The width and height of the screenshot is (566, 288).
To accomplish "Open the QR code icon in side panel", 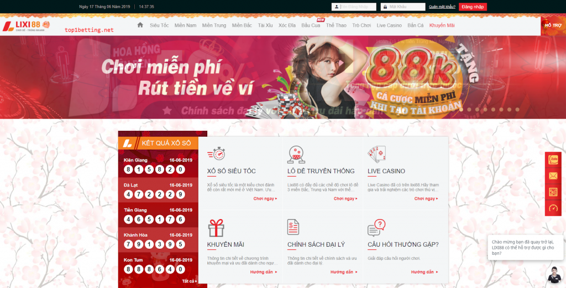I will click(553, 192).
